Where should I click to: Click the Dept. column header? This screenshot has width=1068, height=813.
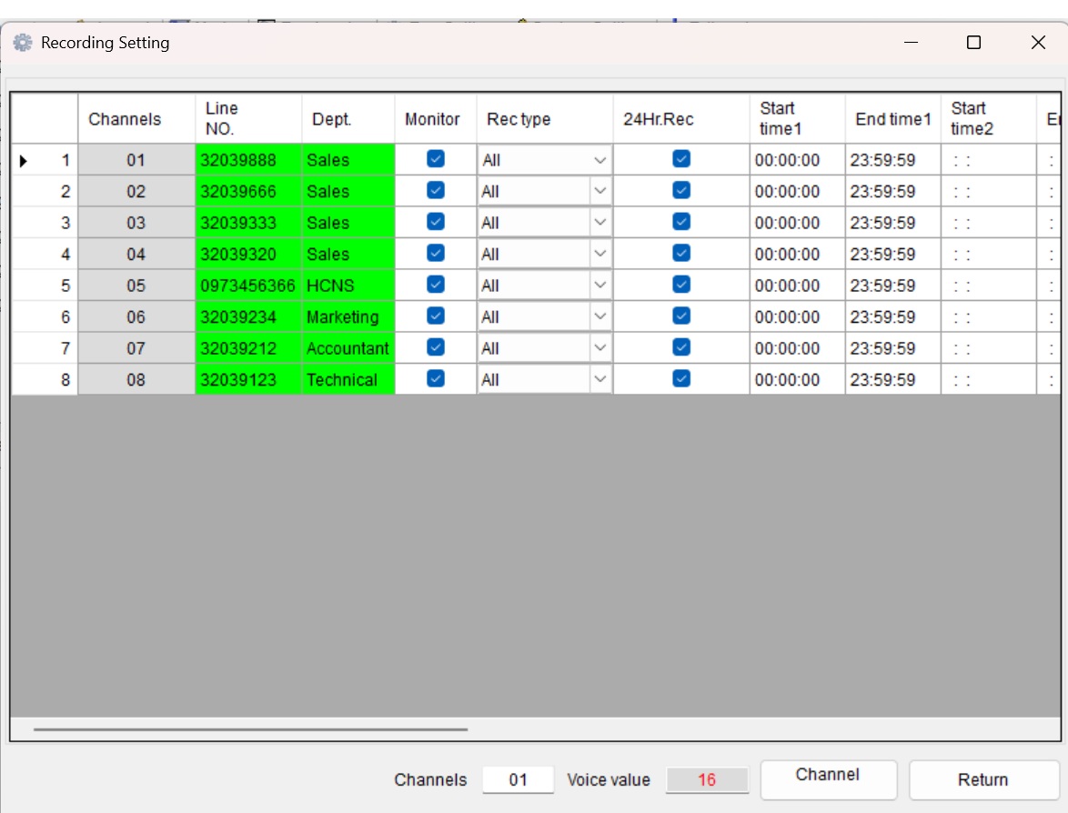(348, 118)
